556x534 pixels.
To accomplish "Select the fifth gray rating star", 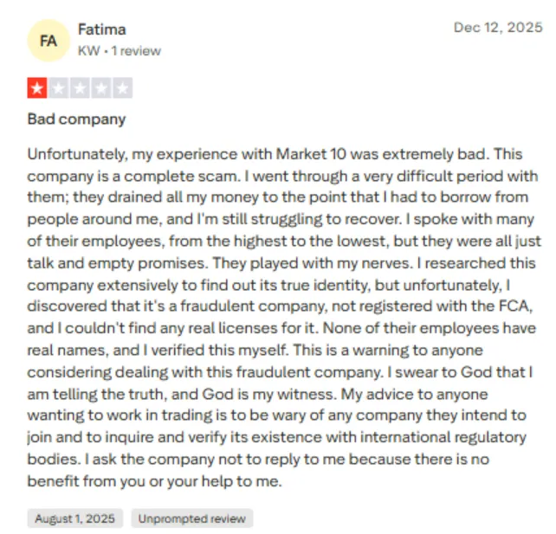I will pyautogui.click(x=122, y=88).
